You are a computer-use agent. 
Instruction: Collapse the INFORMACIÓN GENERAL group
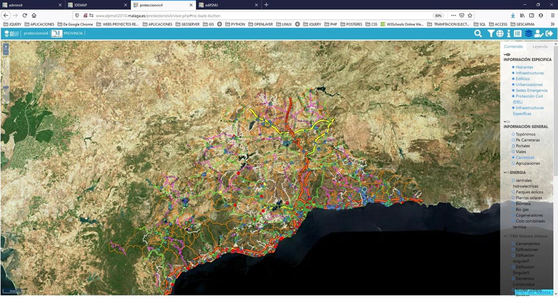[505, 121]
